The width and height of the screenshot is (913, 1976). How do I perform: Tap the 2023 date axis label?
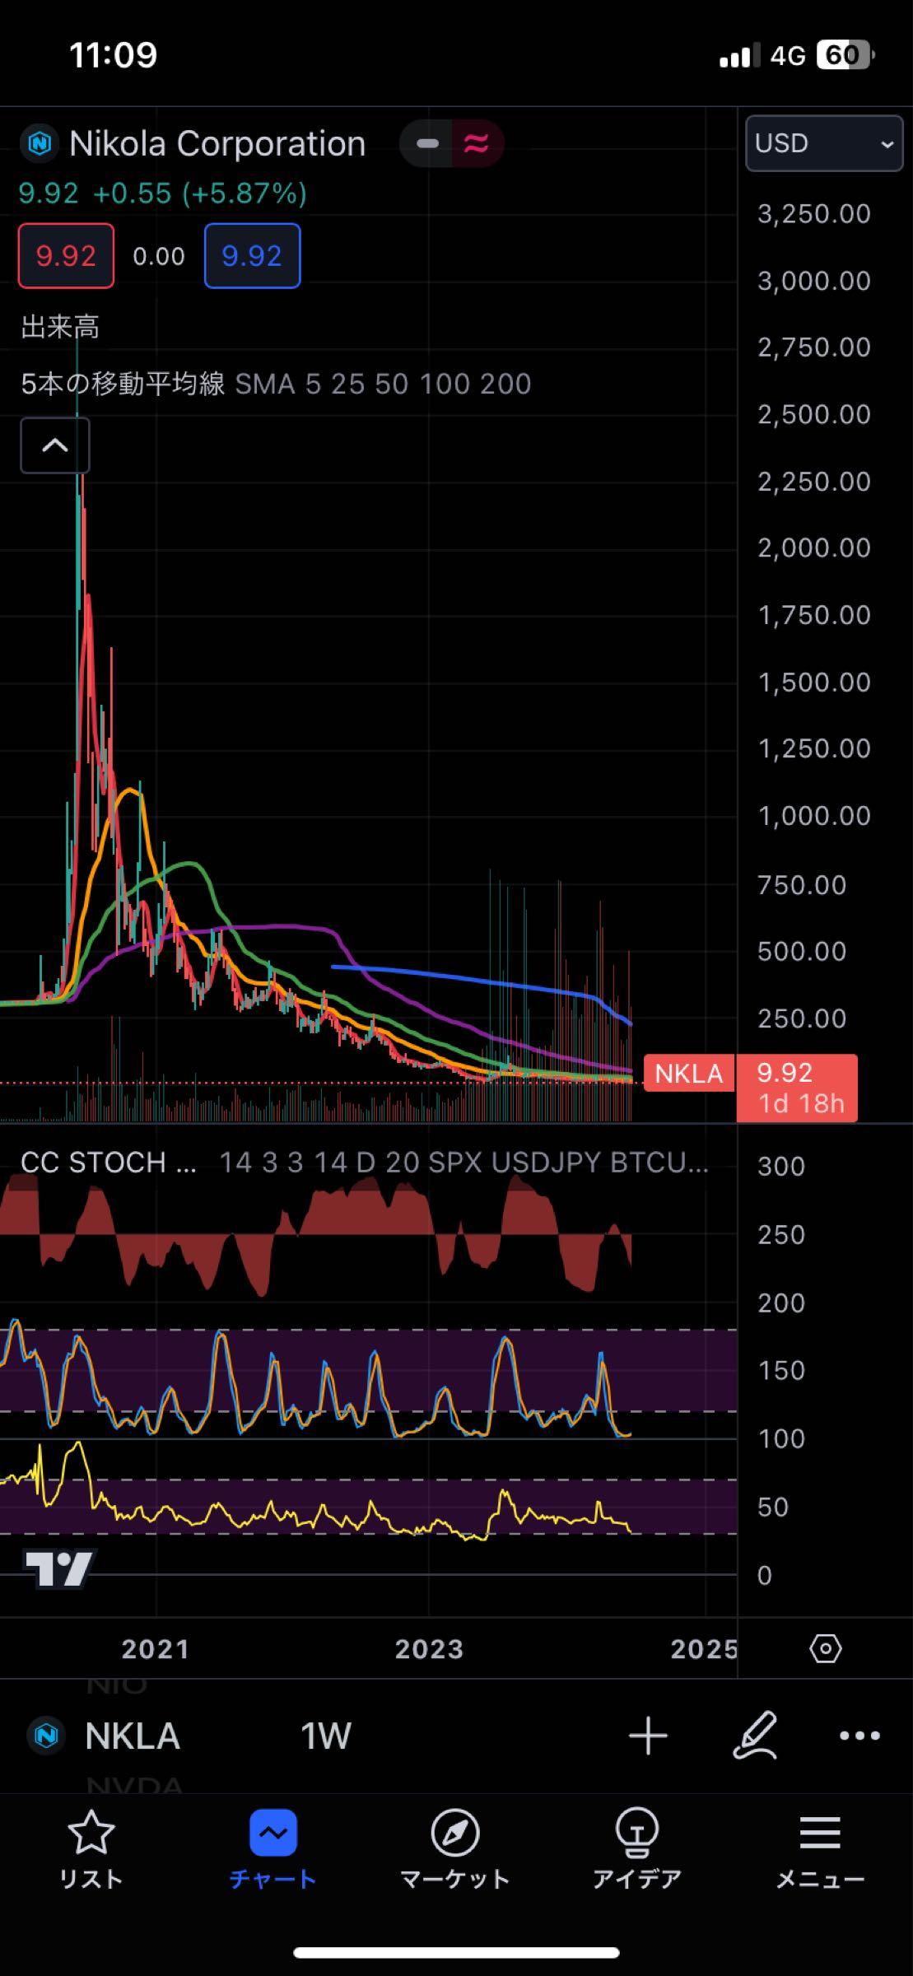429,1649
